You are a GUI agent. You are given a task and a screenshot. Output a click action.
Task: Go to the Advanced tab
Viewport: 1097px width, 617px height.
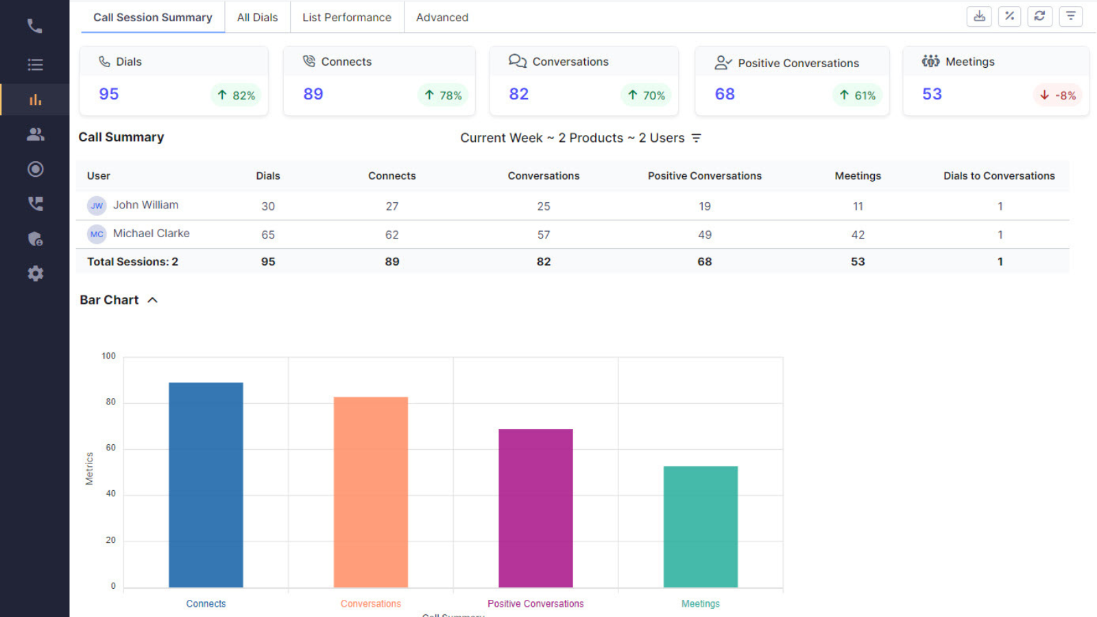(x=442, y=18)
